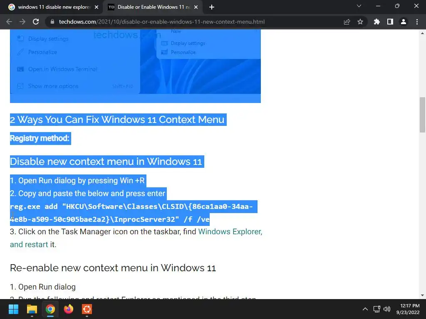This screenshot has height=319, width=426.
Task: Open File Explorer from taskbar
Action: coord(32,309)
